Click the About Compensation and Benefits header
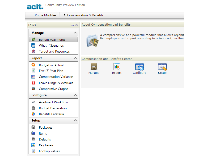 point(106,25)
